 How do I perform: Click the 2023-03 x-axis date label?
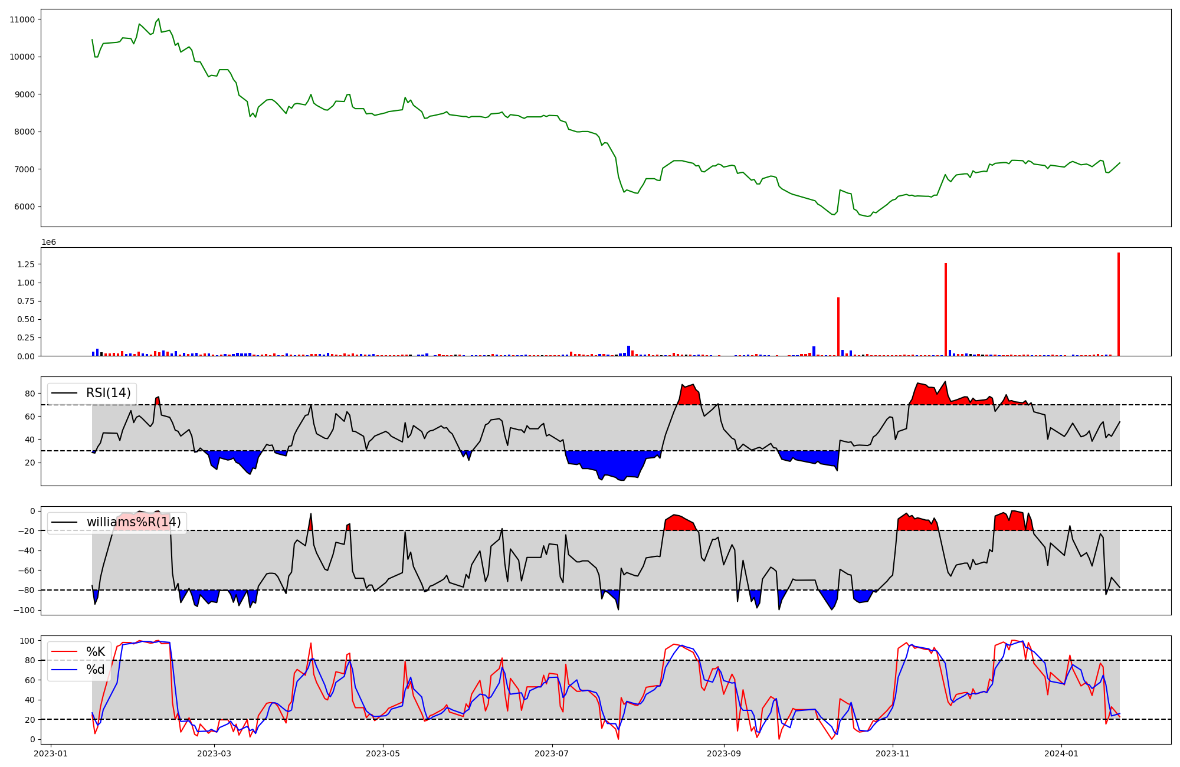point(214,753)
